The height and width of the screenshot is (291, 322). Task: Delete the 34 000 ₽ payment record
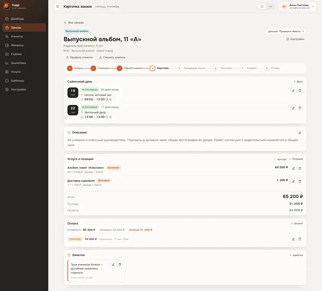pyautogui.click(x=300, y=239)
